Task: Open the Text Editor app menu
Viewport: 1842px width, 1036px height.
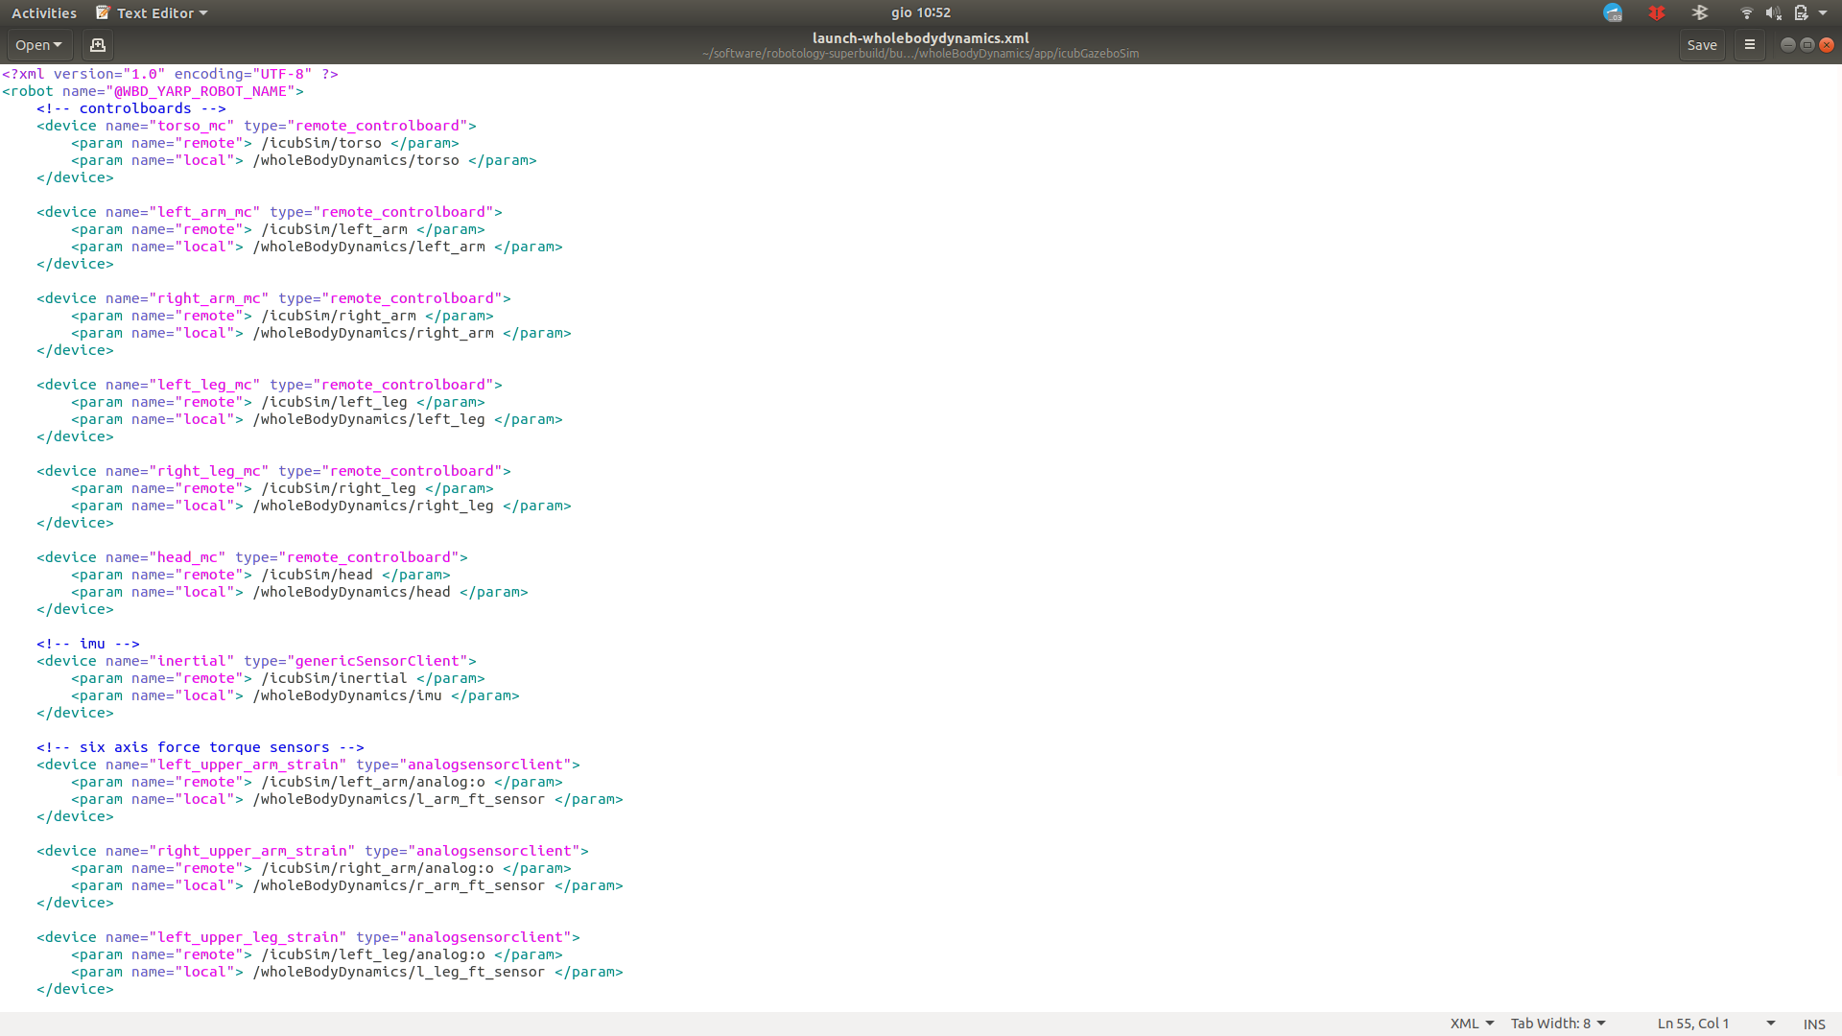Action: [152, 13]
